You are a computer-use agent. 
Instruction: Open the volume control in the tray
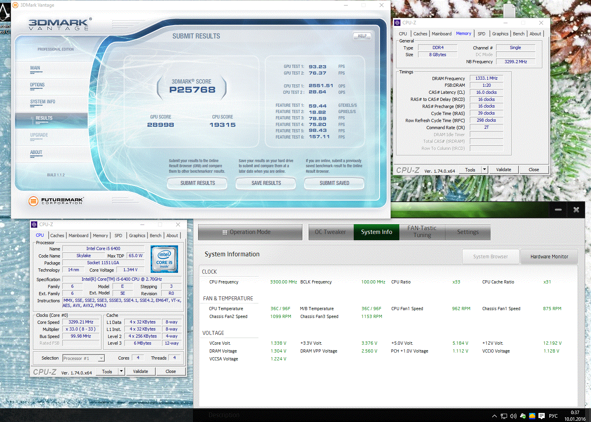[x=513, y=416]
